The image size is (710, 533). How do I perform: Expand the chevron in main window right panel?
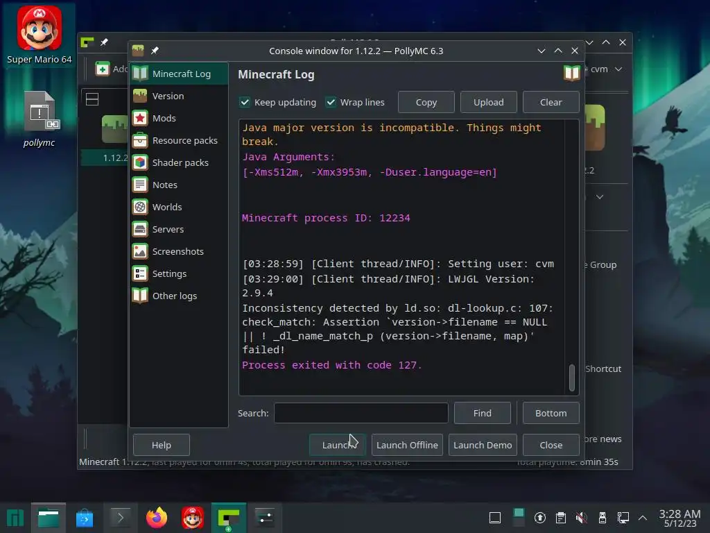tap(600, 196)
